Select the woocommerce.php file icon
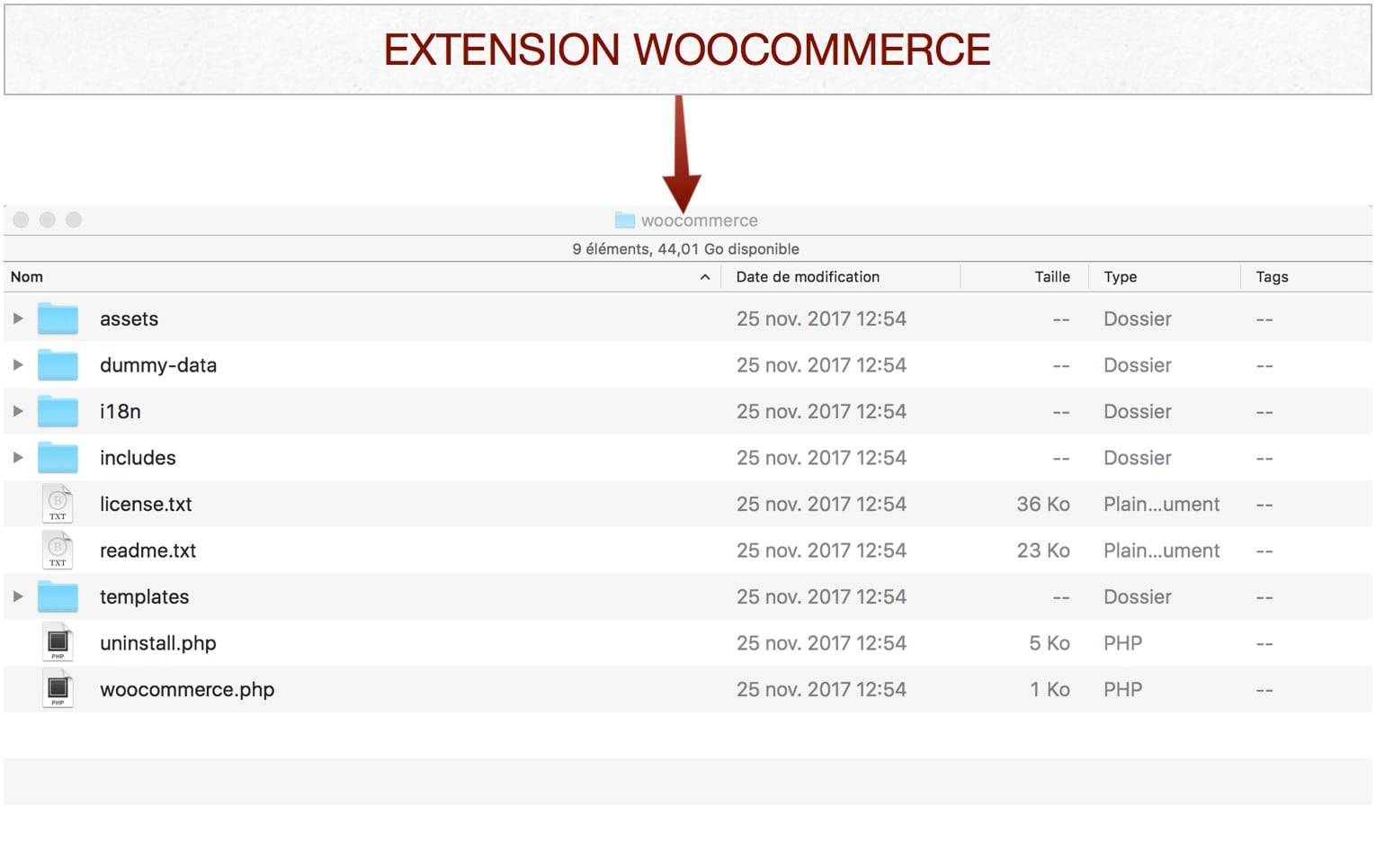 coord(58,689)
